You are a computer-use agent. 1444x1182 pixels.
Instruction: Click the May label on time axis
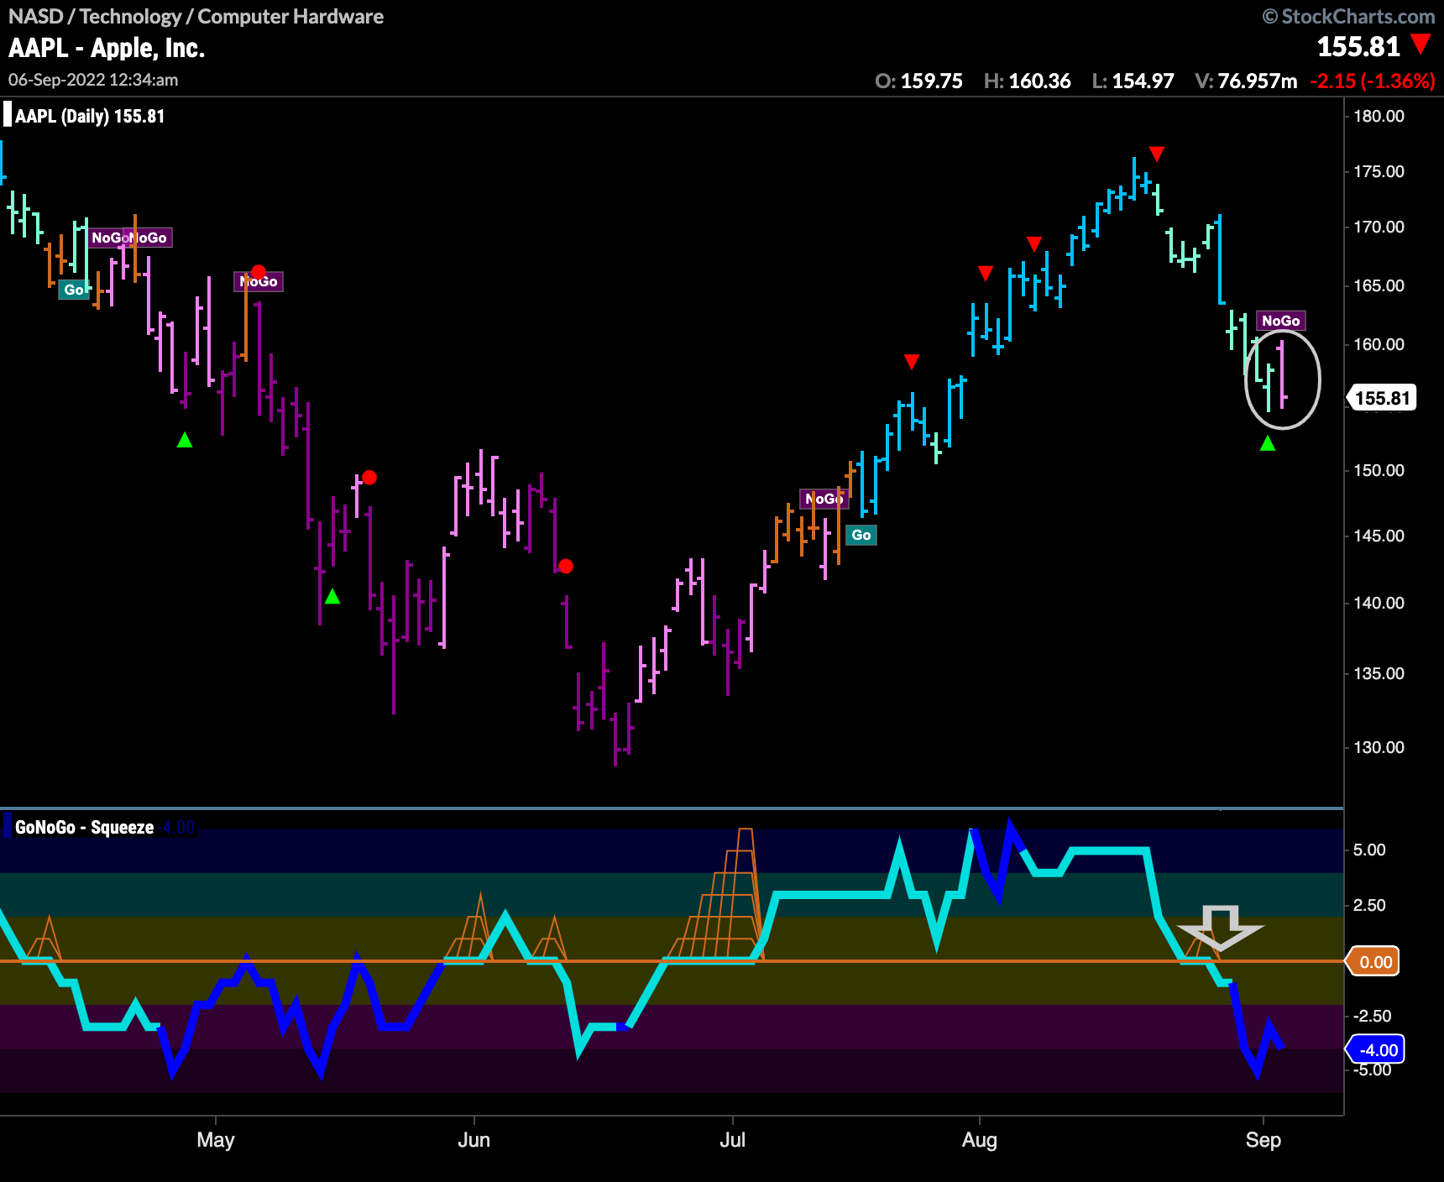point(216,1140)
